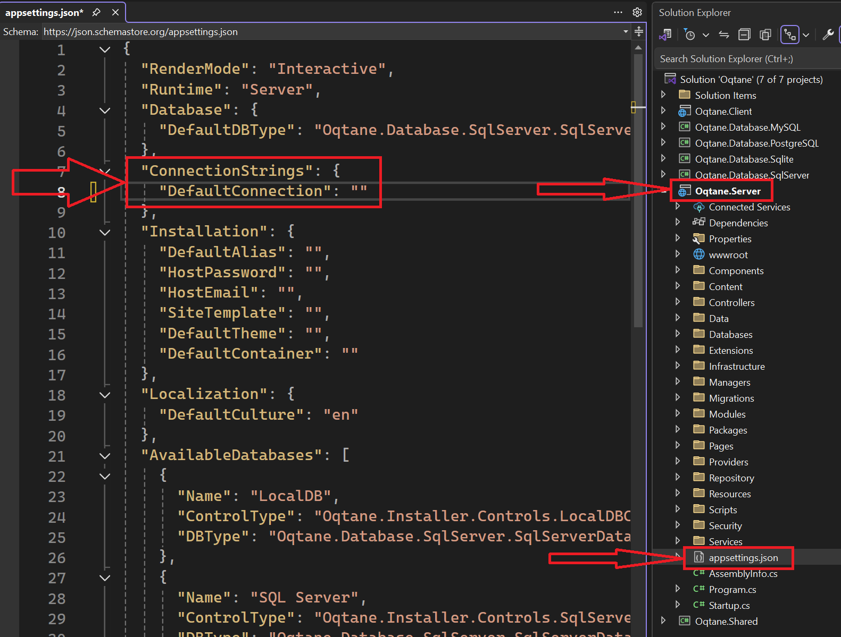Select the Packages folder
The image size is (841, 637).
coord(728,430)
